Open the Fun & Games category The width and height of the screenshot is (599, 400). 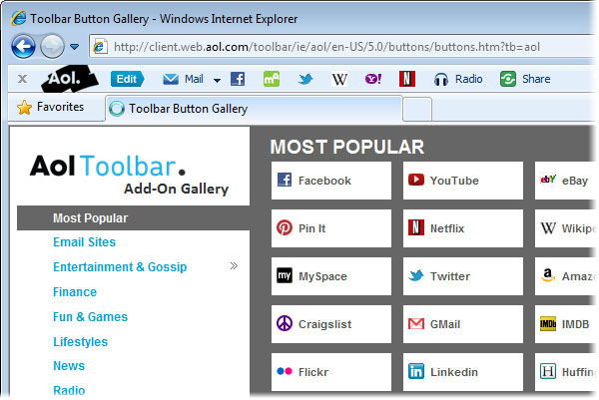90,317
